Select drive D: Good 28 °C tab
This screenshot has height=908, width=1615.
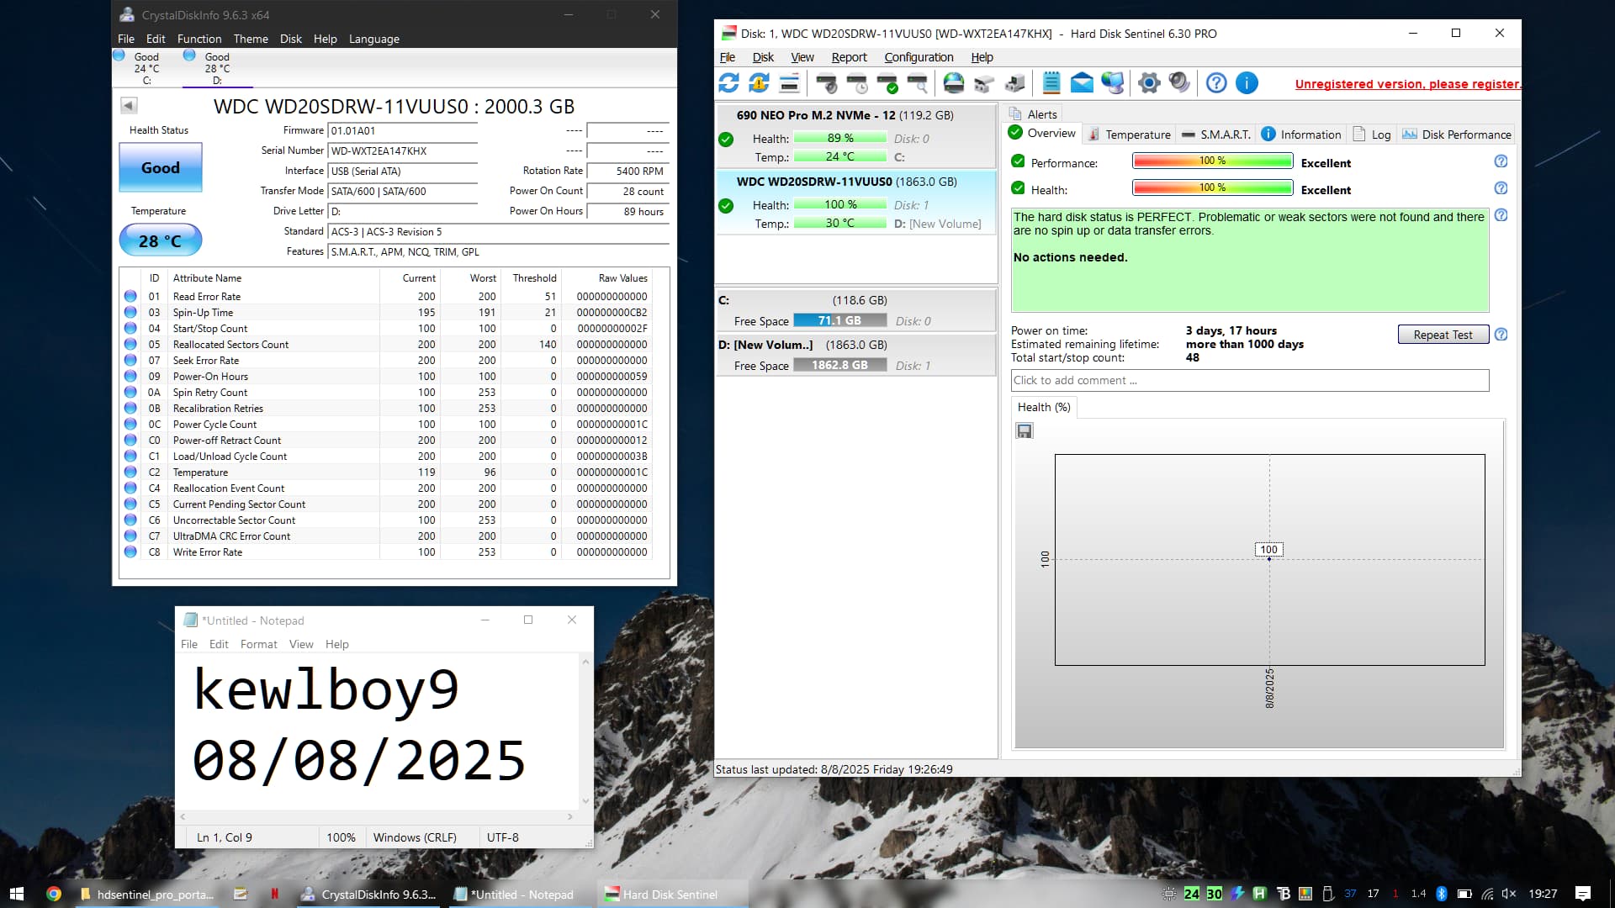217,69
